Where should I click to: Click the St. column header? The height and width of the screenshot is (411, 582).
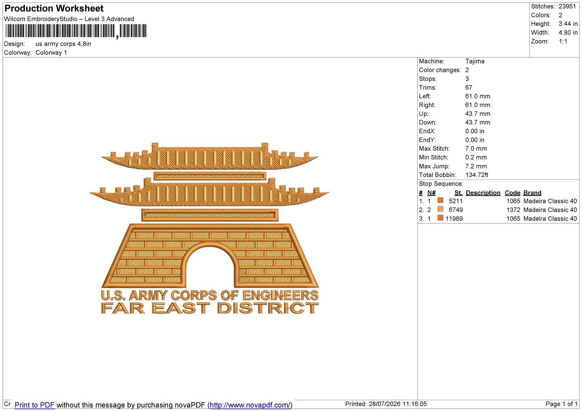pyautogui.click(x=458, y=193)
